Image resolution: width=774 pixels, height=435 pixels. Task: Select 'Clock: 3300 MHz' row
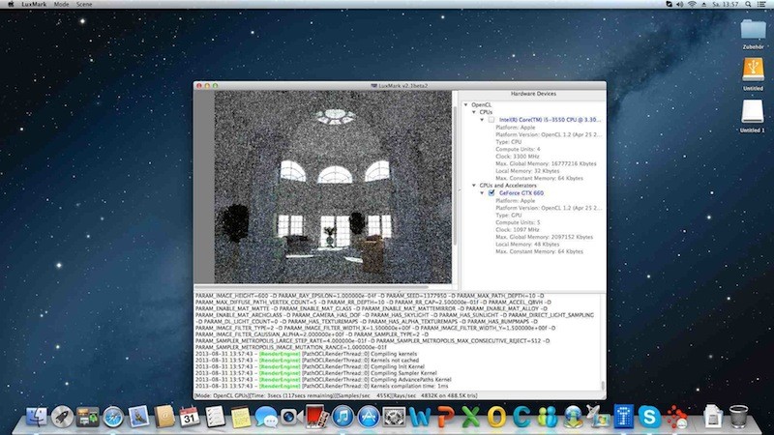[518, 157]
